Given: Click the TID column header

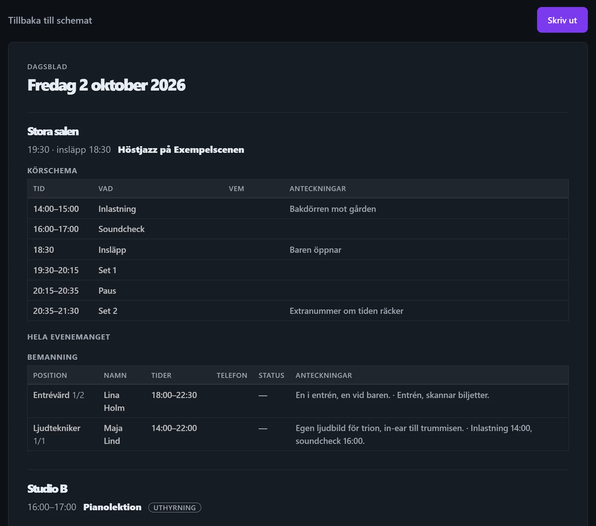Looking at the screenshot, I should tap(39, 188).
